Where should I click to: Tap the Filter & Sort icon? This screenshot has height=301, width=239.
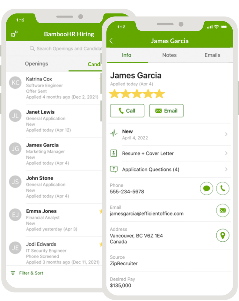(13, 273)
